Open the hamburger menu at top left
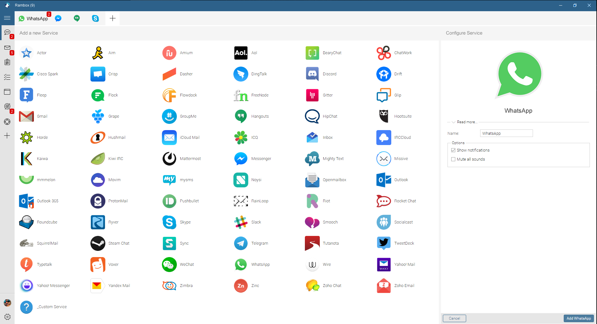Image resolution: width=597 pixels, height=324 pixels. click(x=7, y=18)
